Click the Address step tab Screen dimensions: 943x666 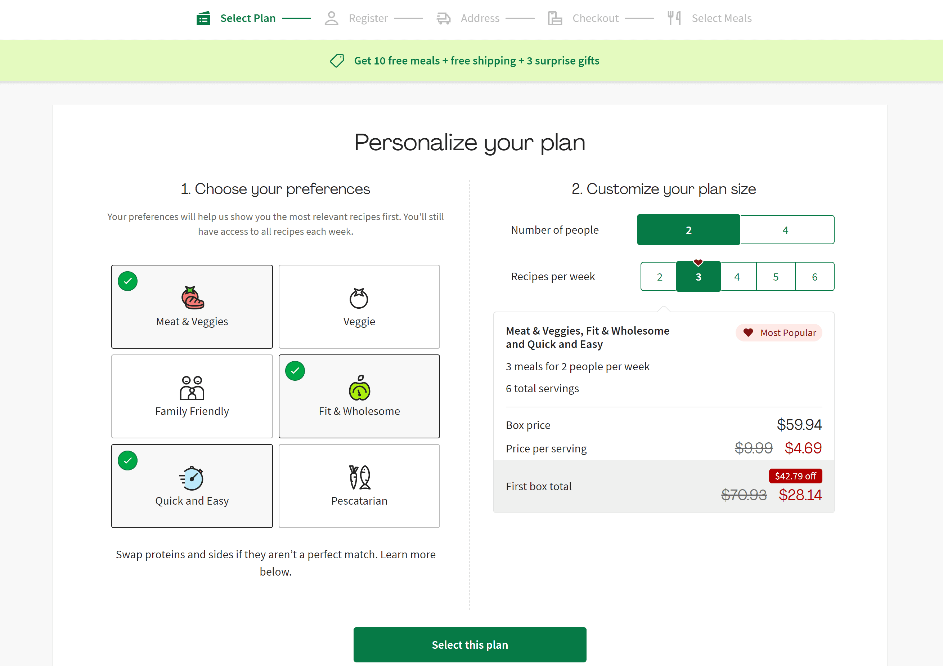[x=479, y=17]
